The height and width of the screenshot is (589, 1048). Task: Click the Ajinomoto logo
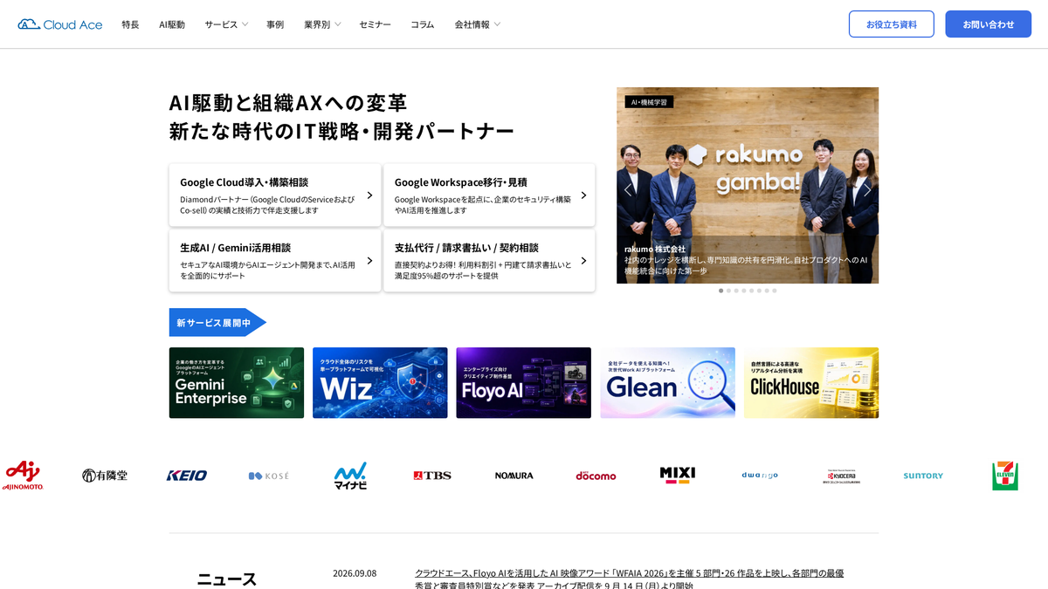[x=23, y=476]
